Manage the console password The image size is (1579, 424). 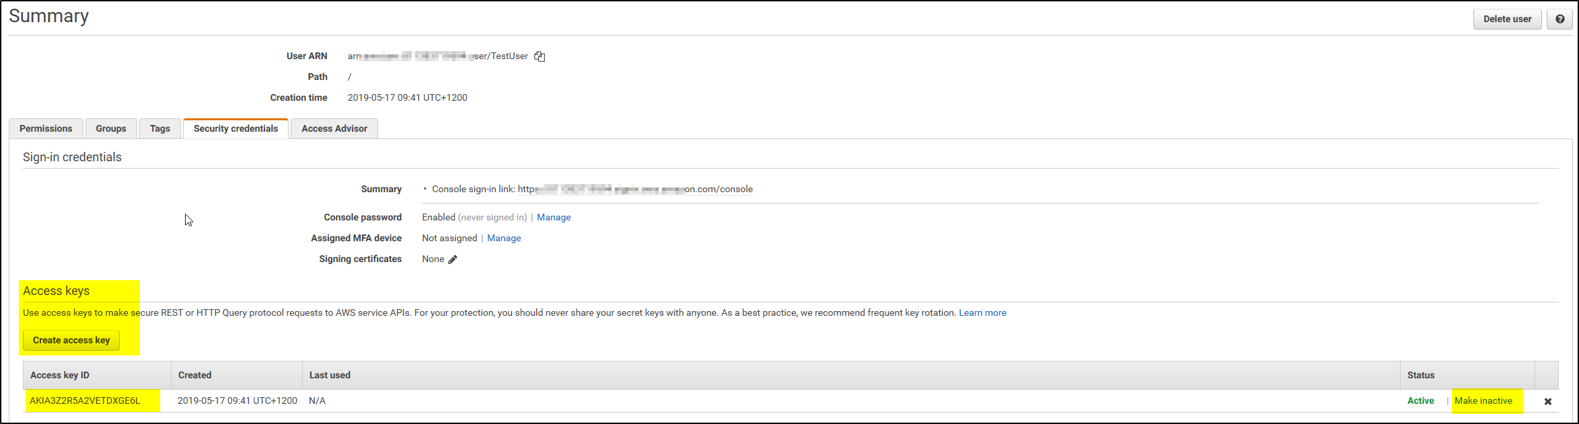click(x=554, y=217)
